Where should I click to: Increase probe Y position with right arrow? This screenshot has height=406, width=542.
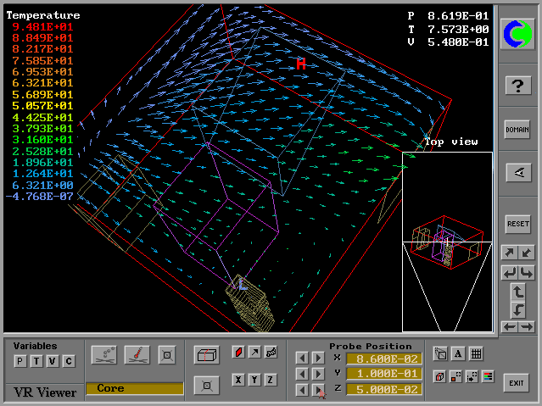tap(318, 374)
